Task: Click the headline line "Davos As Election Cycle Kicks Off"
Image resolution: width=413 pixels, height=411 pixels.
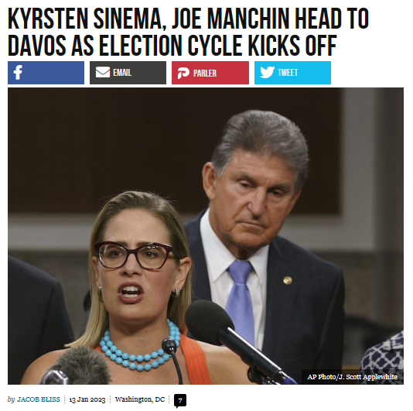Action: tap(172, 46)
